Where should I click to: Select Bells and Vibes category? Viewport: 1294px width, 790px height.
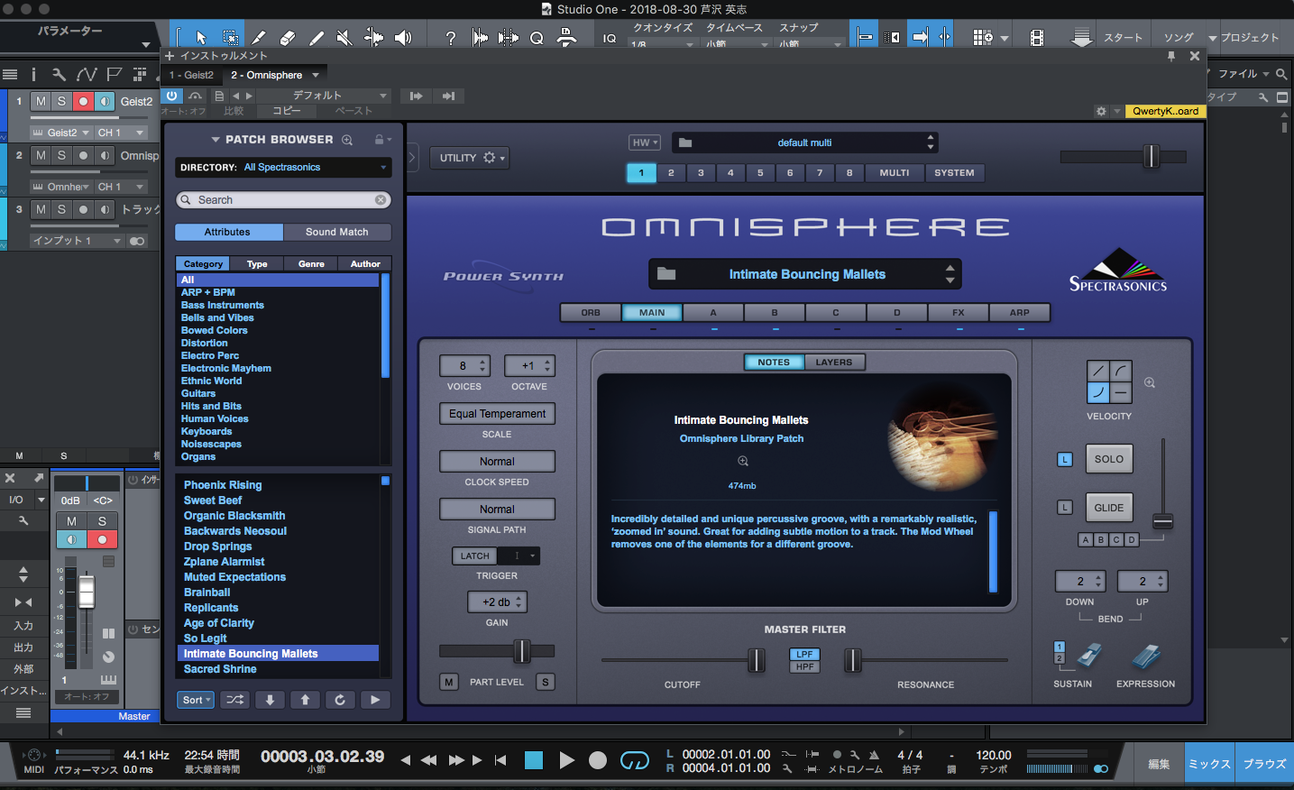(x=217, y=317)
